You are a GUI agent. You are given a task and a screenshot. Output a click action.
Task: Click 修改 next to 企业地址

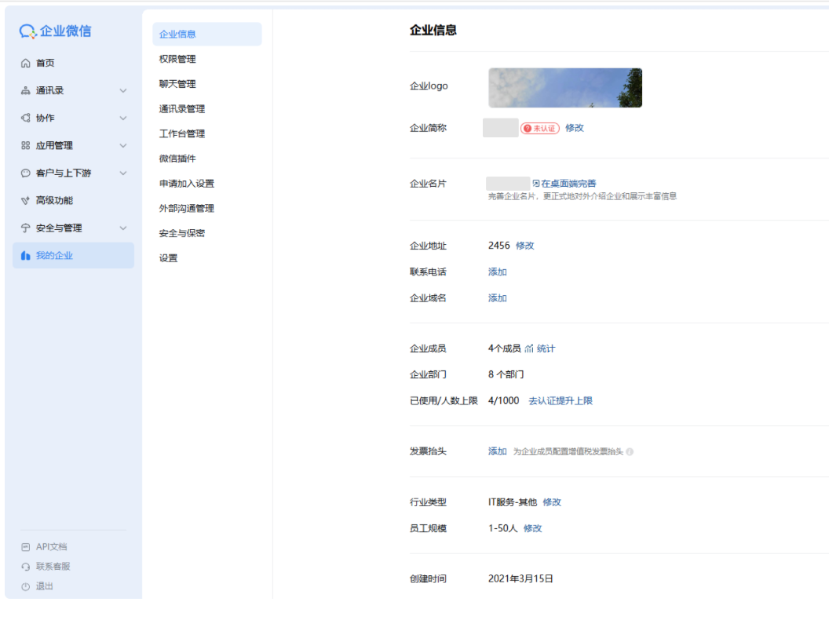tap(525, 246)
